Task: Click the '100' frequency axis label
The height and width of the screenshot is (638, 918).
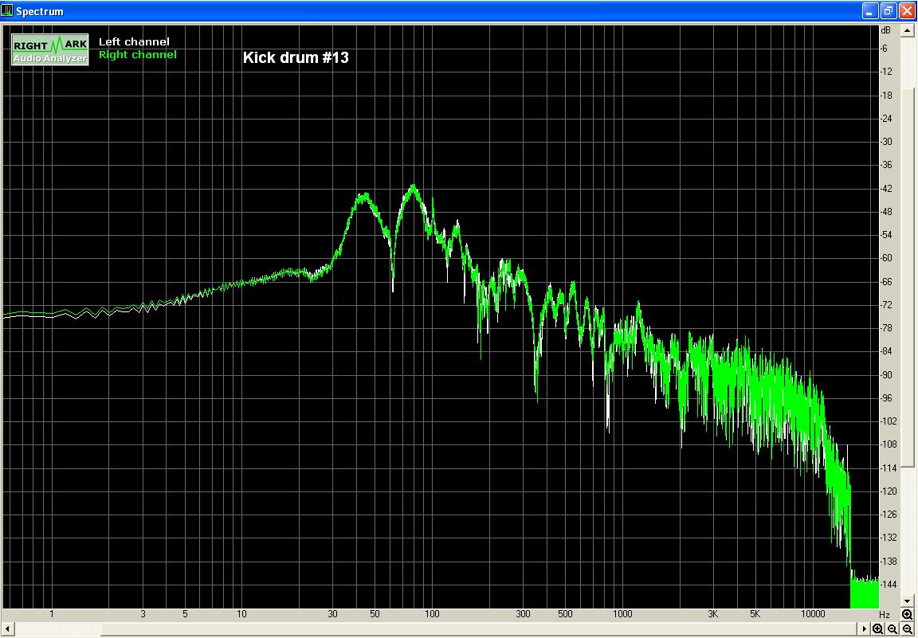Action: [432, 614]
